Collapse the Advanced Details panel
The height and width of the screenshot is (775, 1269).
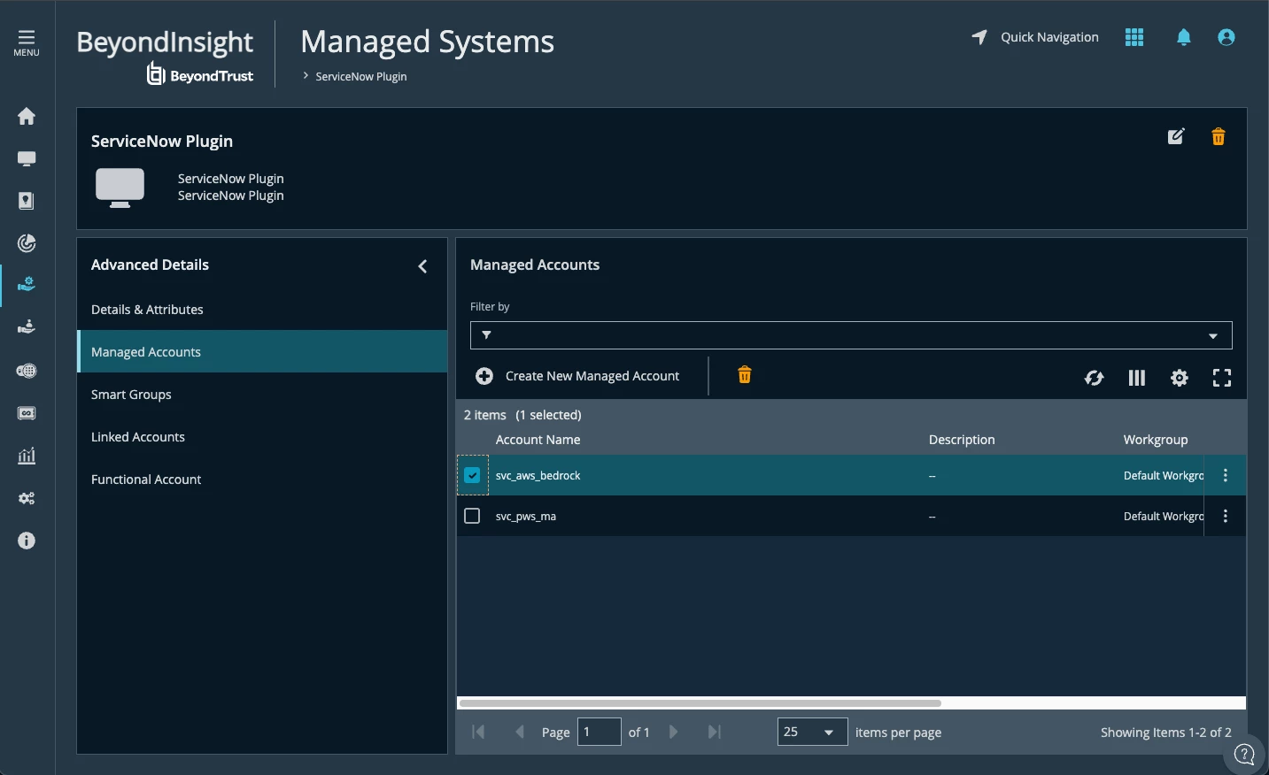(x=422, y=265)
